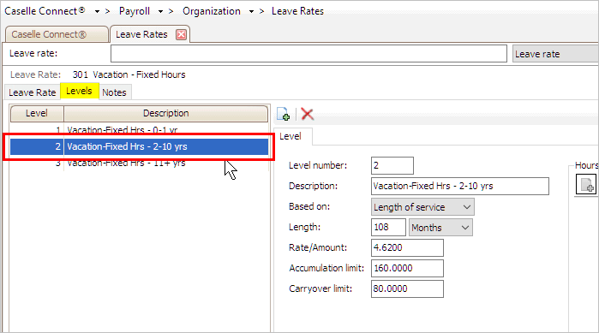The height and width of the screenshot is (333, 599).
Task: Click Organization in the breadcrumb
Action: [x=212, y=11]
